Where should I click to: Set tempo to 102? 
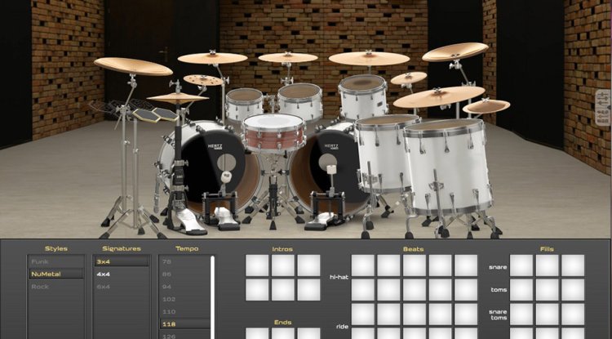tap(185, 299)
